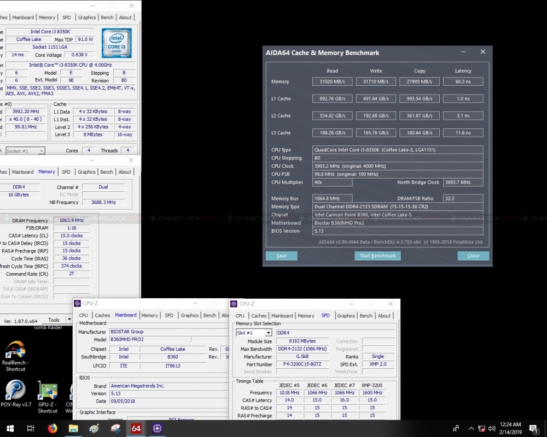Select the Memory tab in the BIOSTAR window

point(150,315)
